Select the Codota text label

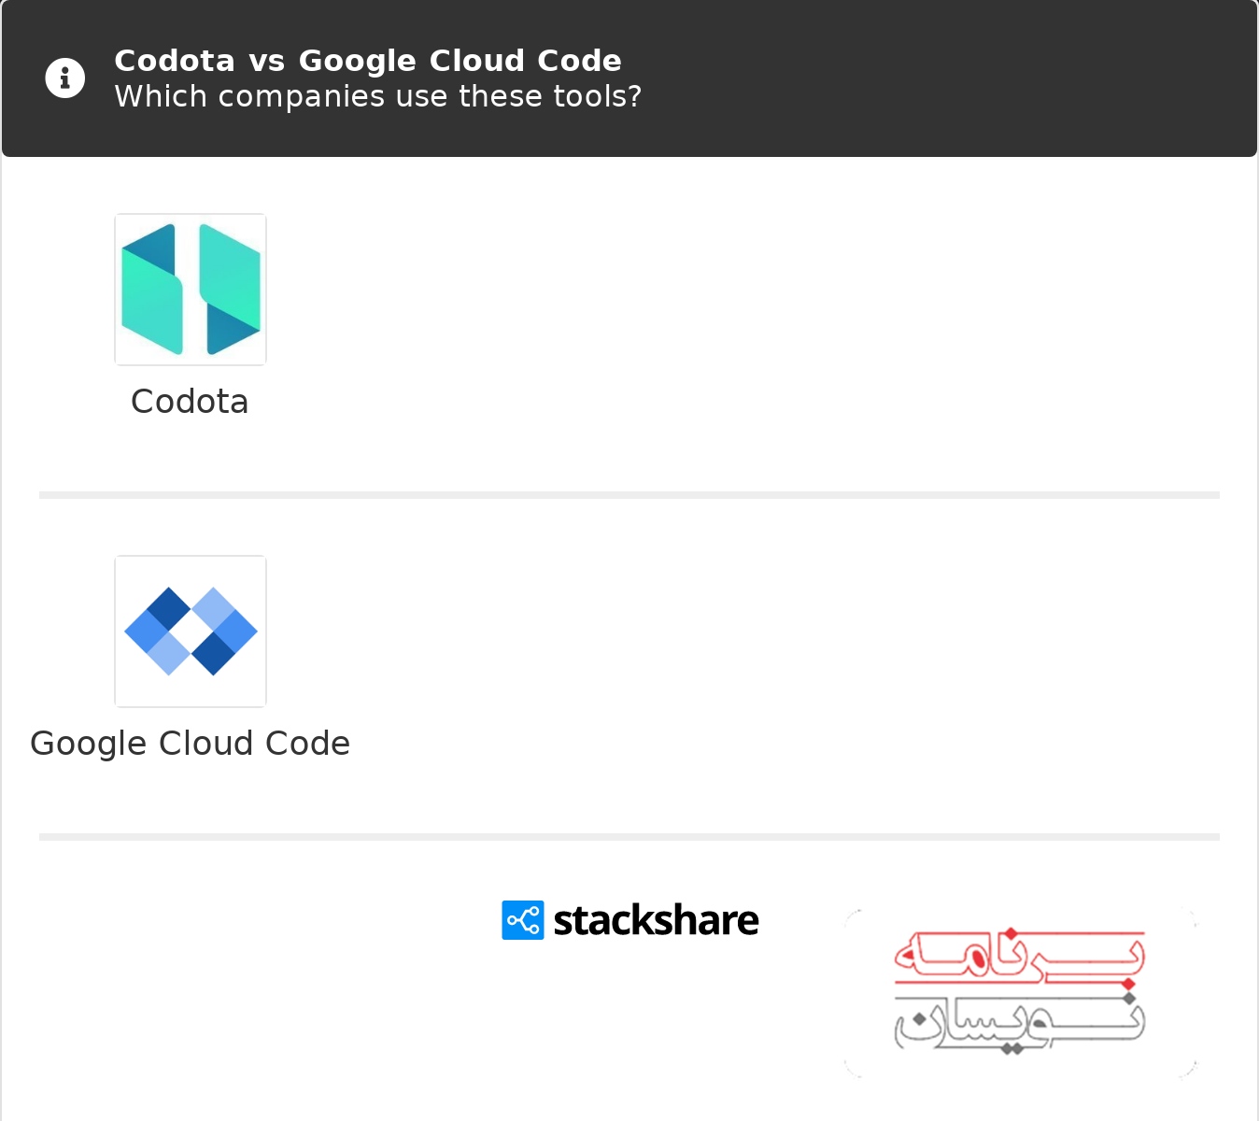pos(190,402)
